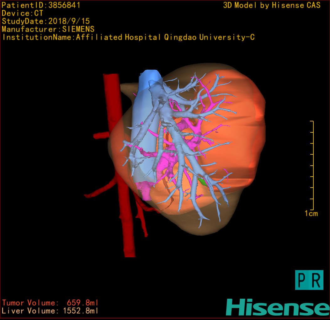Select the Device:CT text
The image size is (330, 320).
(x=22, y=13)
